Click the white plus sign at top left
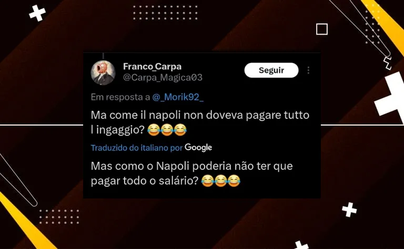Viewport: 404px width, 249px height. pyautogui.click(x=37, y=13)
